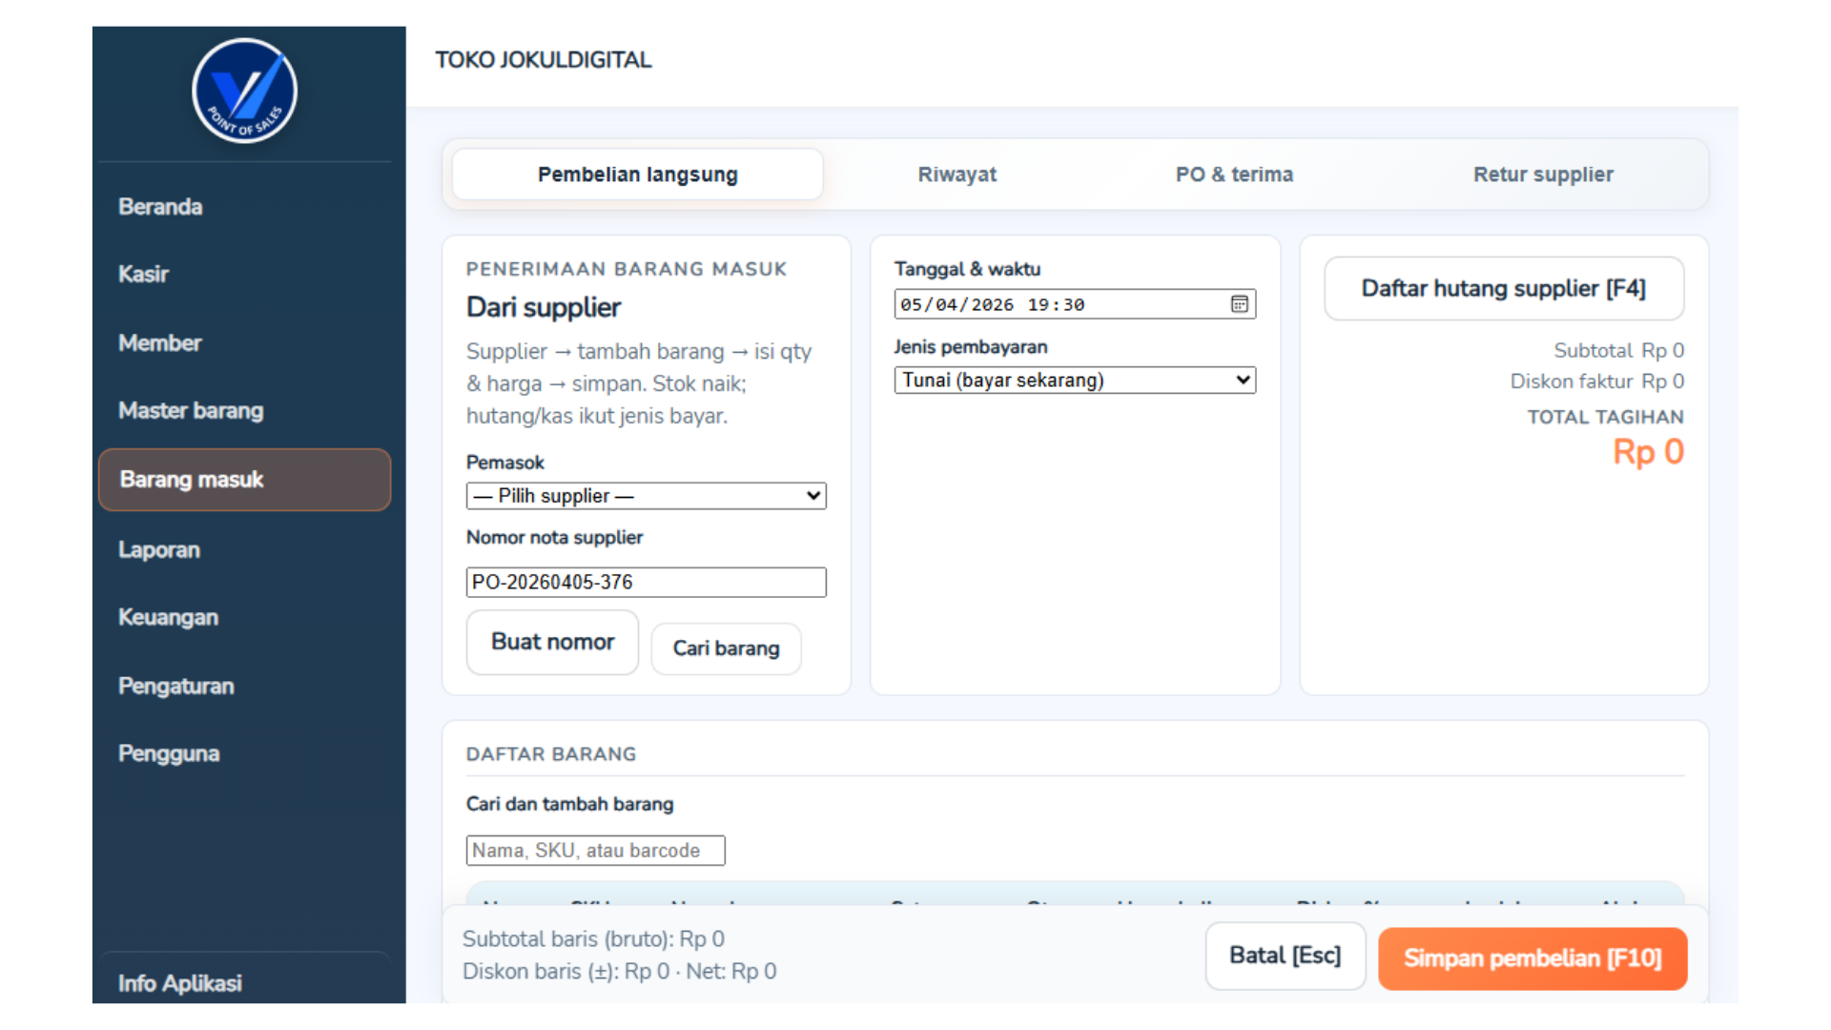Open the Jenis pembayaran dropdown
Image resolution: width=1831 pixels, height=1030 pixels.
(1075, 381)
